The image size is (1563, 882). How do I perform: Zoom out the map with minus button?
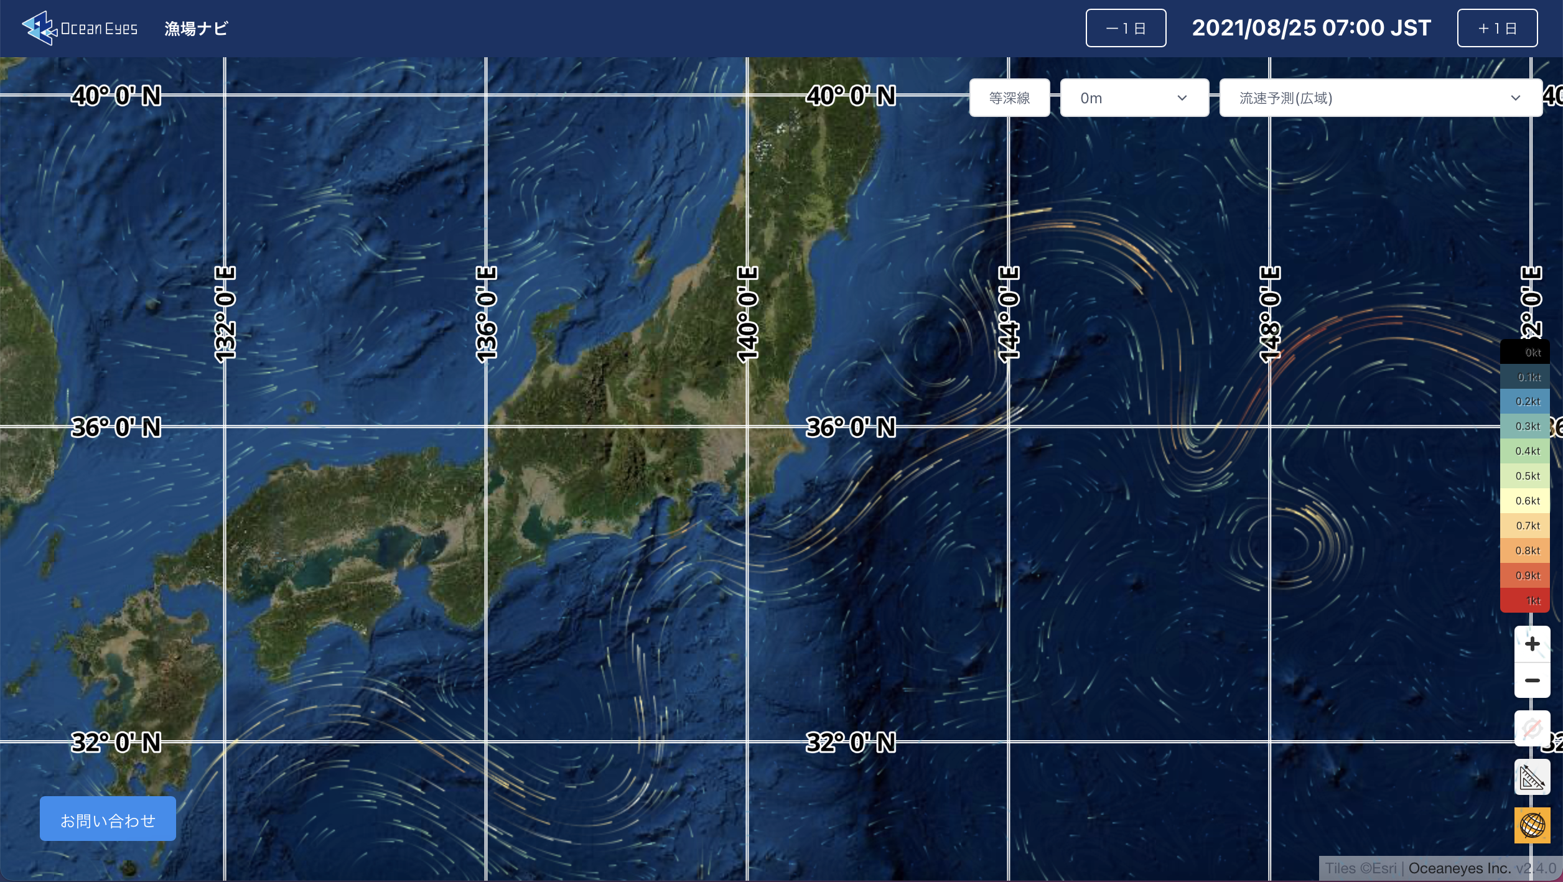pyautogui.click(x=1532, y=680)
